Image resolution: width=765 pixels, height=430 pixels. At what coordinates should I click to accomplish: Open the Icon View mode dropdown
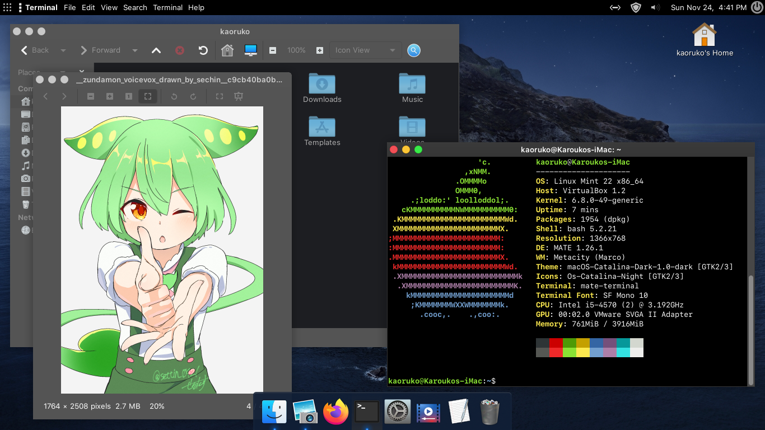click(366, 50)
